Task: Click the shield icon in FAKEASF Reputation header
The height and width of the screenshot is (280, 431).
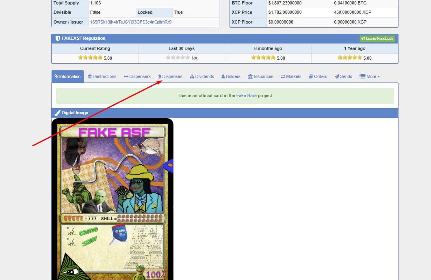Action: coord(57,39)
